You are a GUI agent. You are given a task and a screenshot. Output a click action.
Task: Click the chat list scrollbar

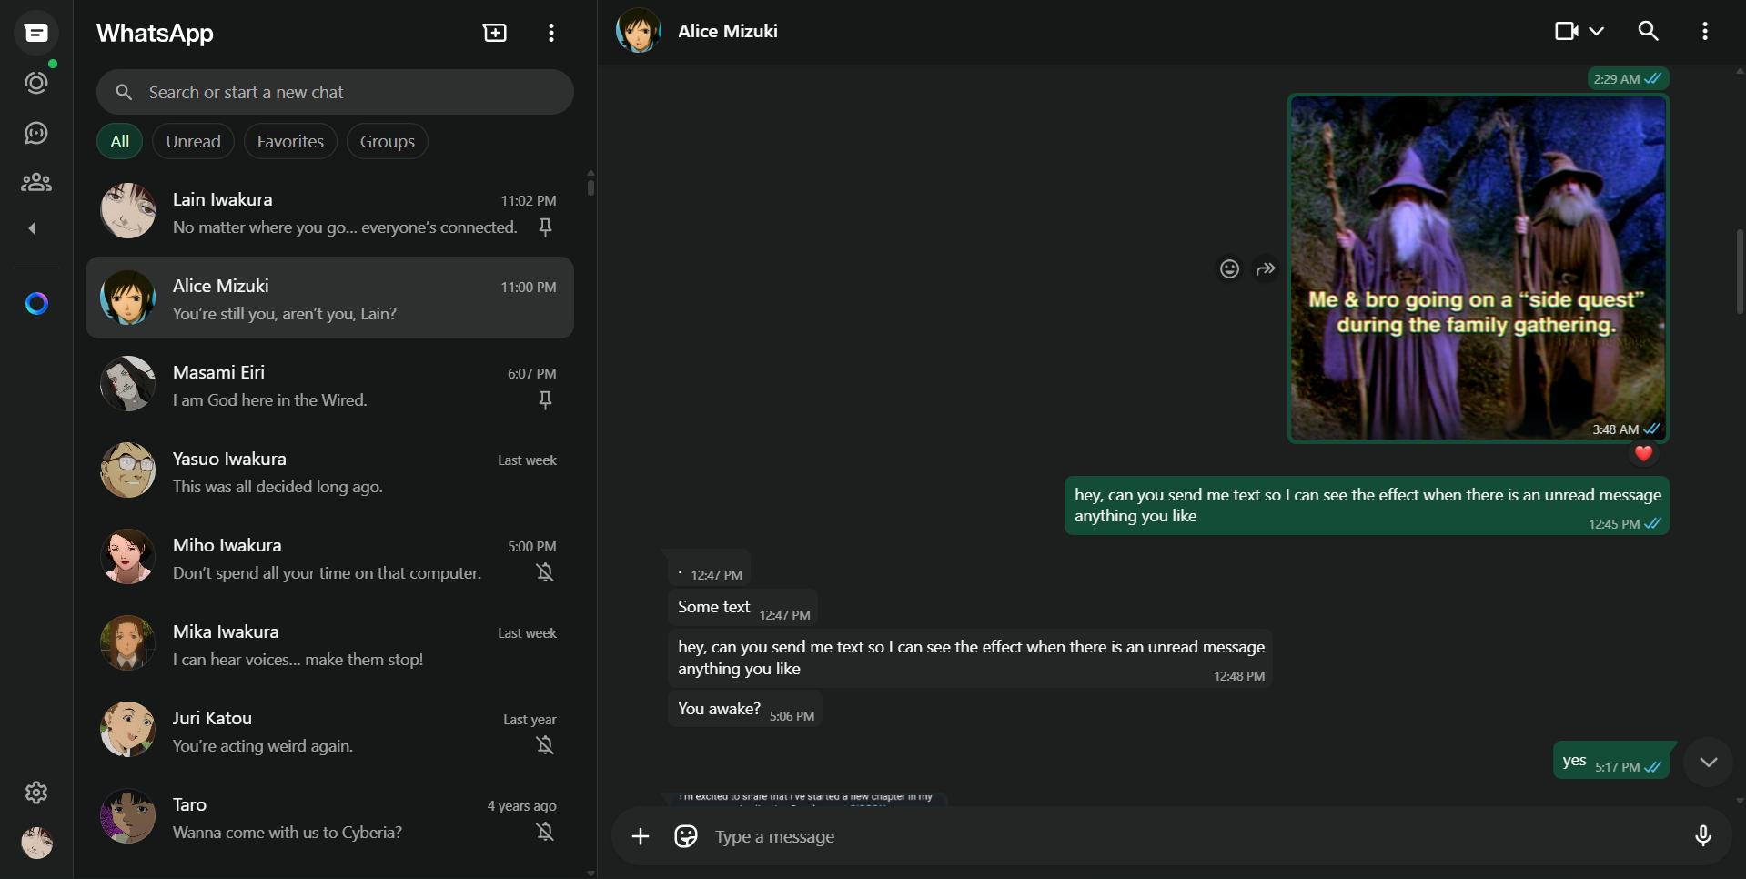tap(590, 187)
